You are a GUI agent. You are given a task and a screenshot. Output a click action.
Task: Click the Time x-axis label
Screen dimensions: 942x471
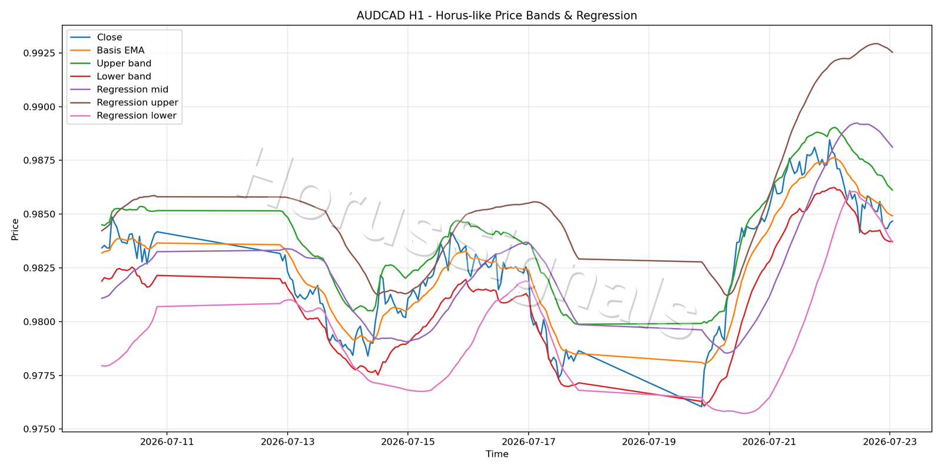coord(497,454)
